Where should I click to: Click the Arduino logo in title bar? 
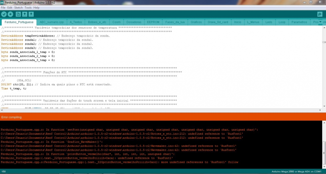tap(2, 2)
